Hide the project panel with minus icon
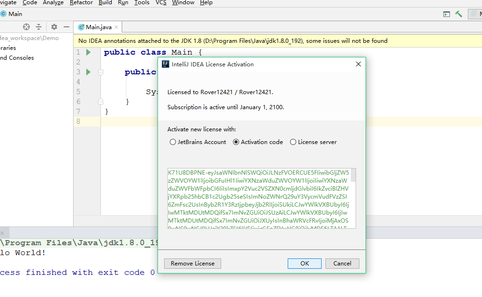The width and height of the screenshot is (482, 297). [66, 27]
